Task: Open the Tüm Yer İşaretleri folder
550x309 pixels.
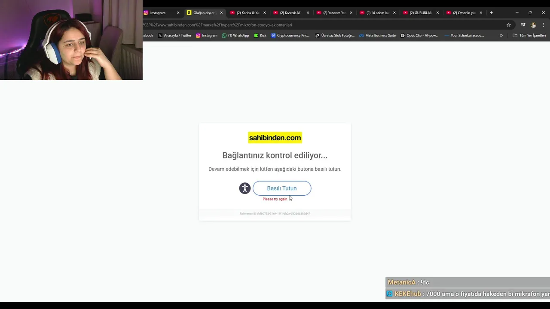Action: pos(529,36)
